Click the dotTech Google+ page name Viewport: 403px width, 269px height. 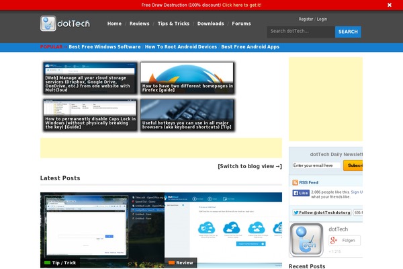click(x=339, y=229)
